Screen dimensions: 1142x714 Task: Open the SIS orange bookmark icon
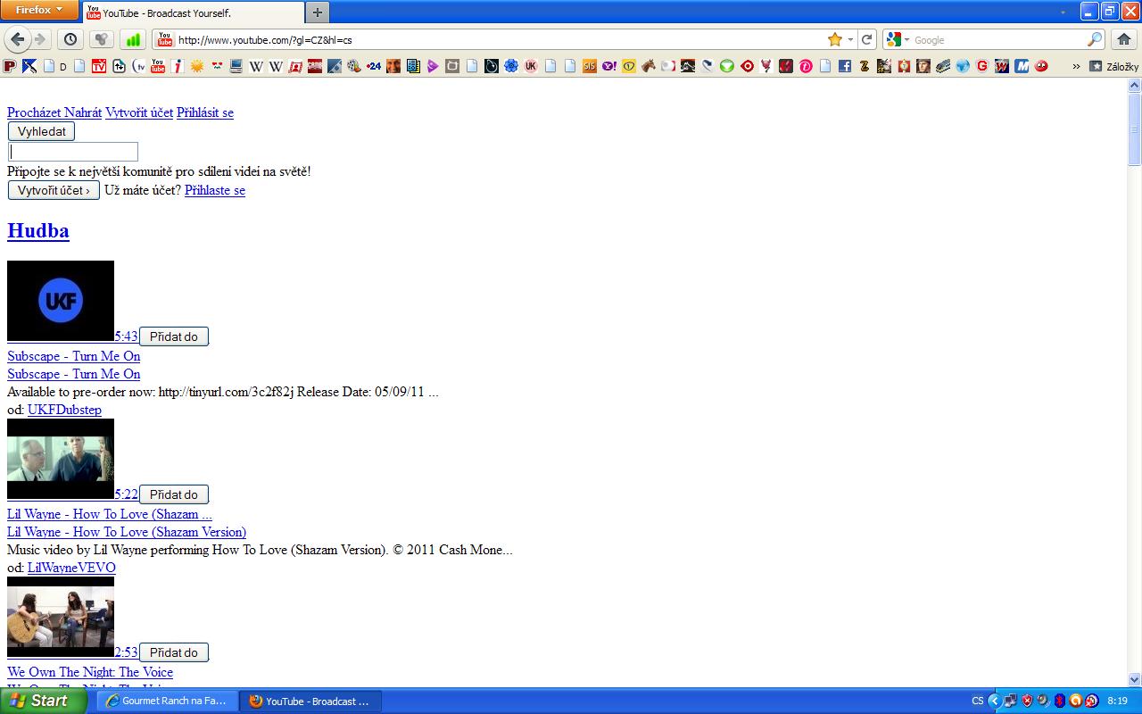pyautogui.click(x=590, y=65)
